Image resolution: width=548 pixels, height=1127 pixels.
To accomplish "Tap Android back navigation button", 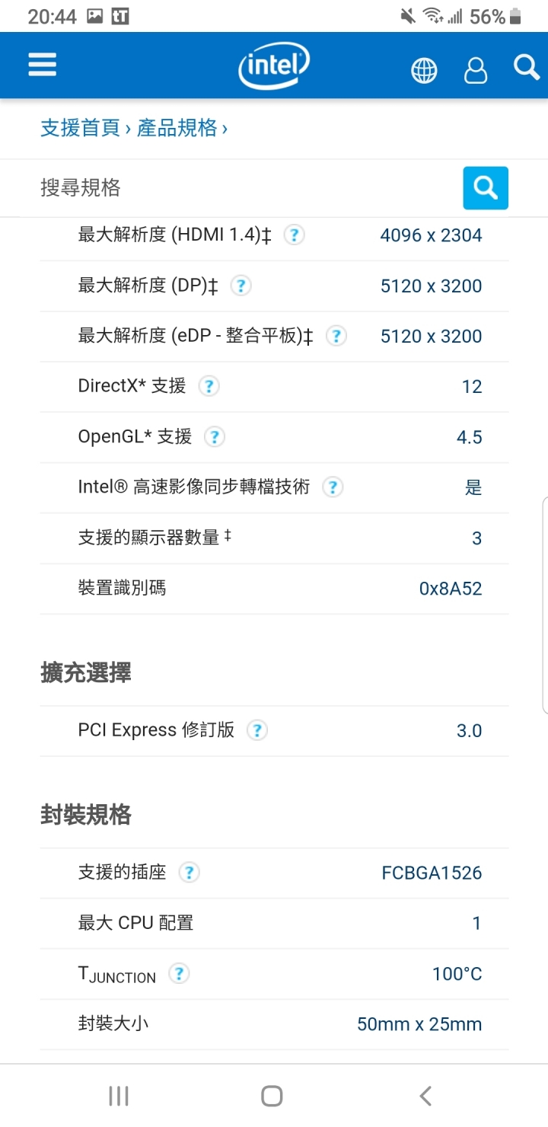I will click(425, 1096).
